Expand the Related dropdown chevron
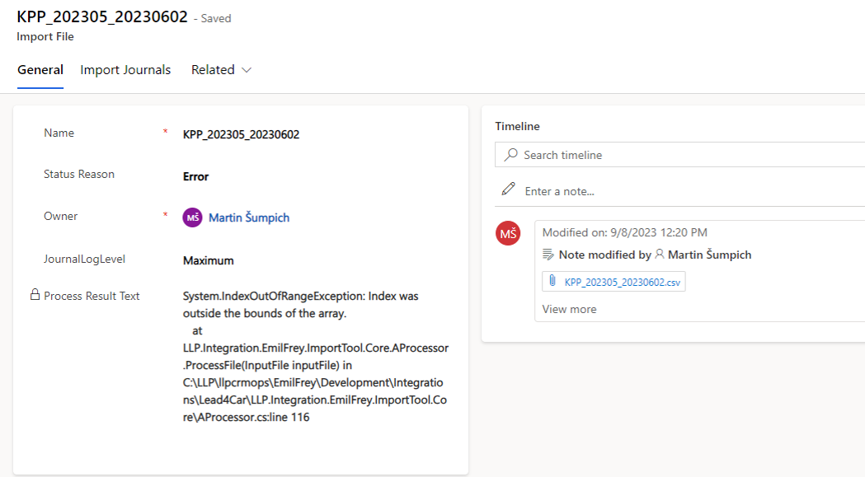The image size is (865, 477). (x=246, y=70)
